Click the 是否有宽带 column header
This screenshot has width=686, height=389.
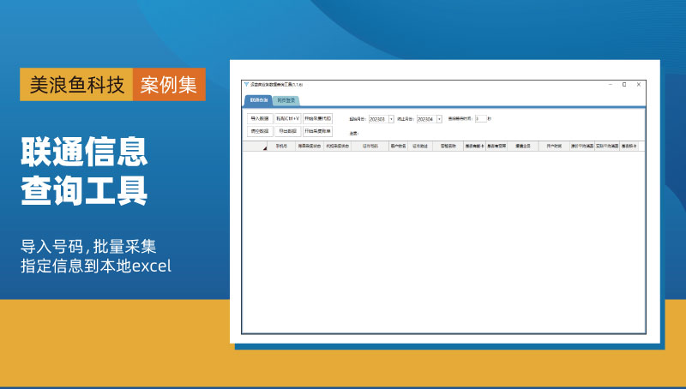click(x=496, y=146)
